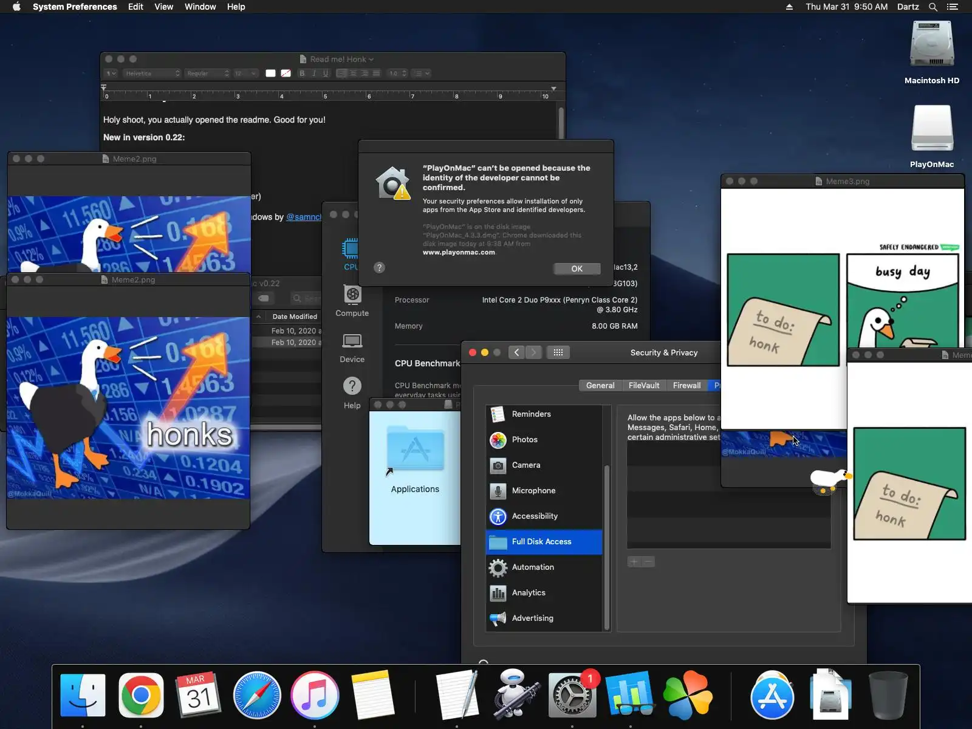972x729 pixels.
Task: Select Device in the Geekbench sidebar
Action: [x=352, y=348]
